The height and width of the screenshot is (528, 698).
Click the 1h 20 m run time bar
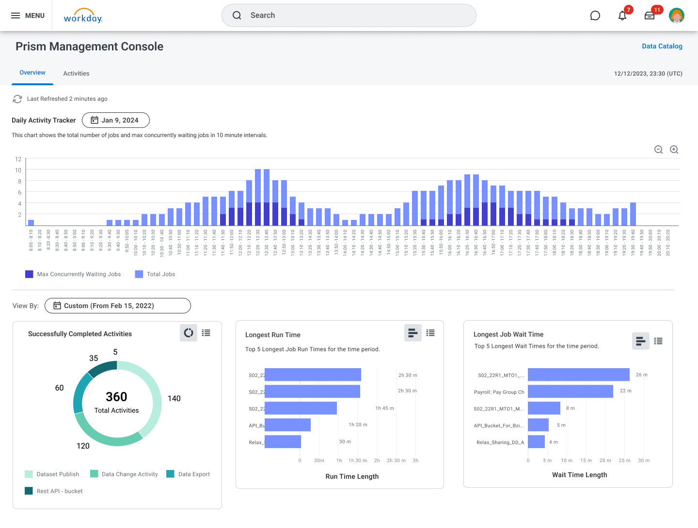pos(287,425)
